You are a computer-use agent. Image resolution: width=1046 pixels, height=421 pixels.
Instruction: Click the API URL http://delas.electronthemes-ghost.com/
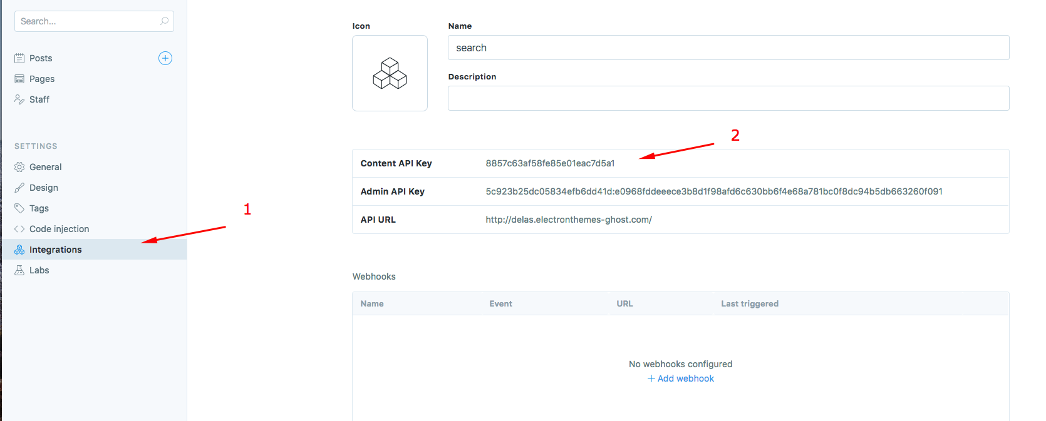coord(569,220)
